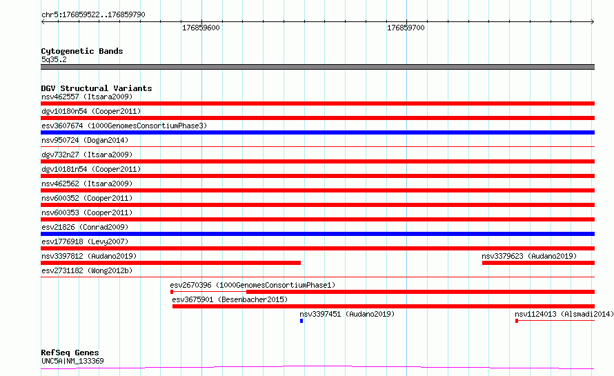
Task: Click red bar under esv3675901 label
Action: 384,306
